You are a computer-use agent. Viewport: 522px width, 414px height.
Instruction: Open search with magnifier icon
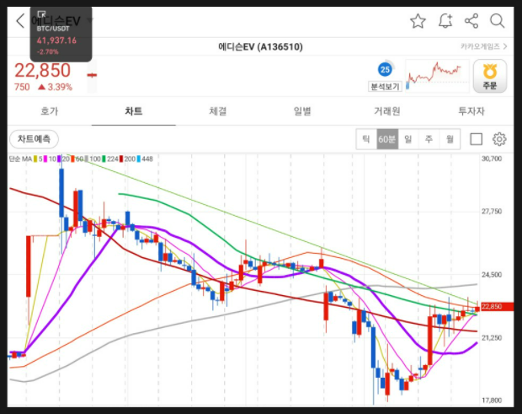[x=497, y=21]
